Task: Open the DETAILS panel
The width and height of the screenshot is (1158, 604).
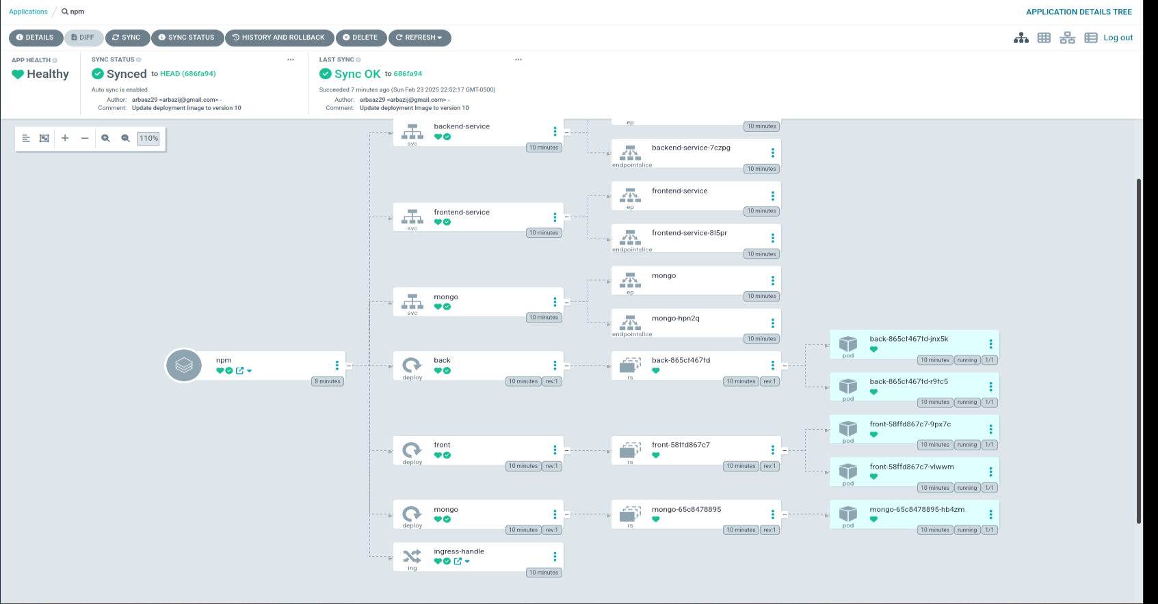Action: click(x=35, y=38)
